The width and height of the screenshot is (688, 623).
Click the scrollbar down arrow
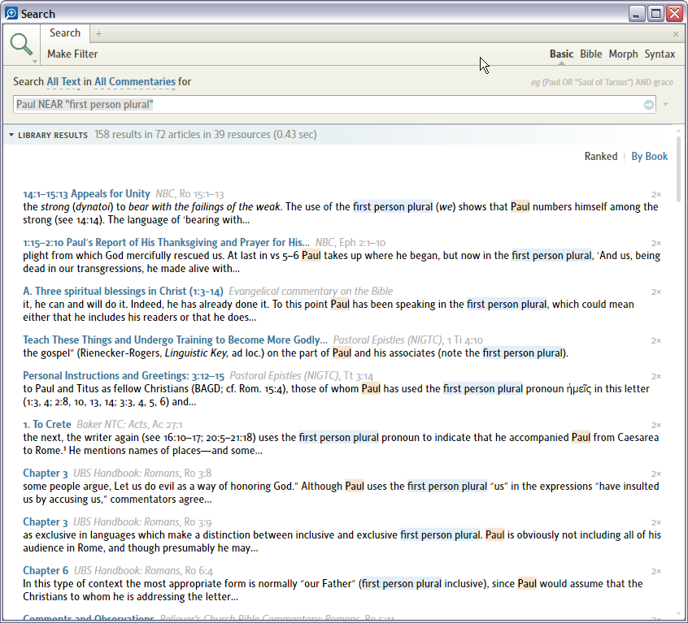click(x=679, y=614)
